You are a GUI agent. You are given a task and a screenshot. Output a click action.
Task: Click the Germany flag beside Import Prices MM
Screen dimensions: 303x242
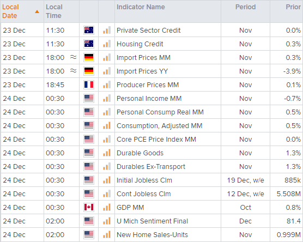tap(89, 57)
